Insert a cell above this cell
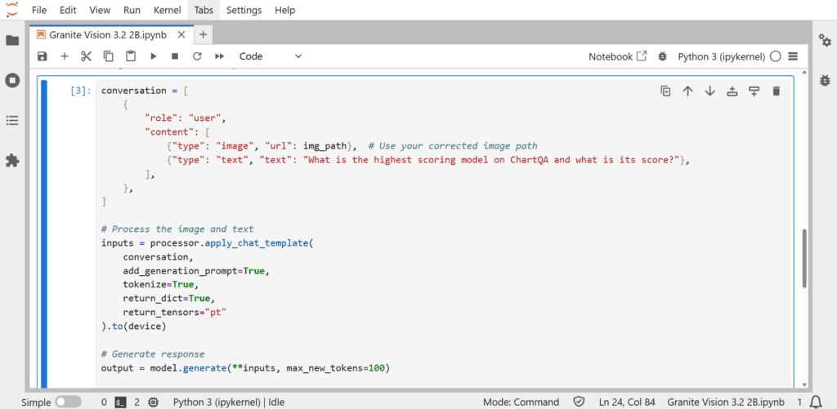The width and height of the screenshot is (837, 409). point(732,91)
